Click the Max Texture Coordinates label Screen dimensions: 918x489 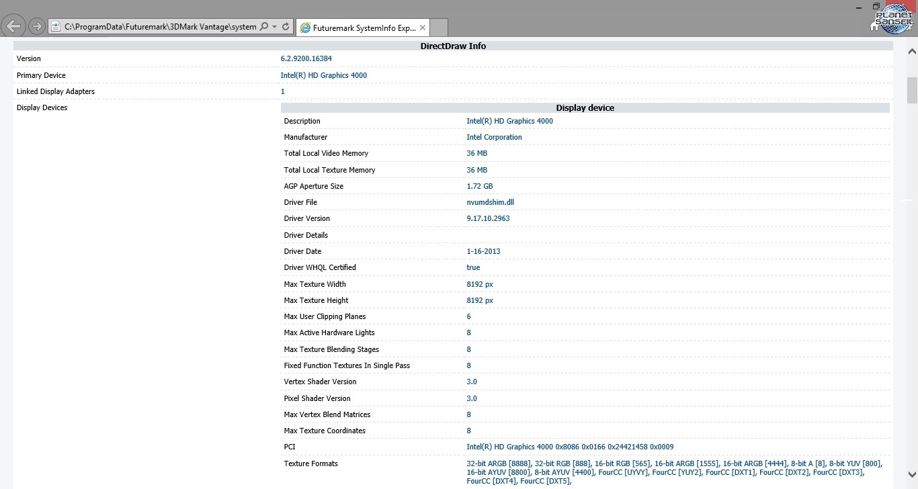(325, 431)
